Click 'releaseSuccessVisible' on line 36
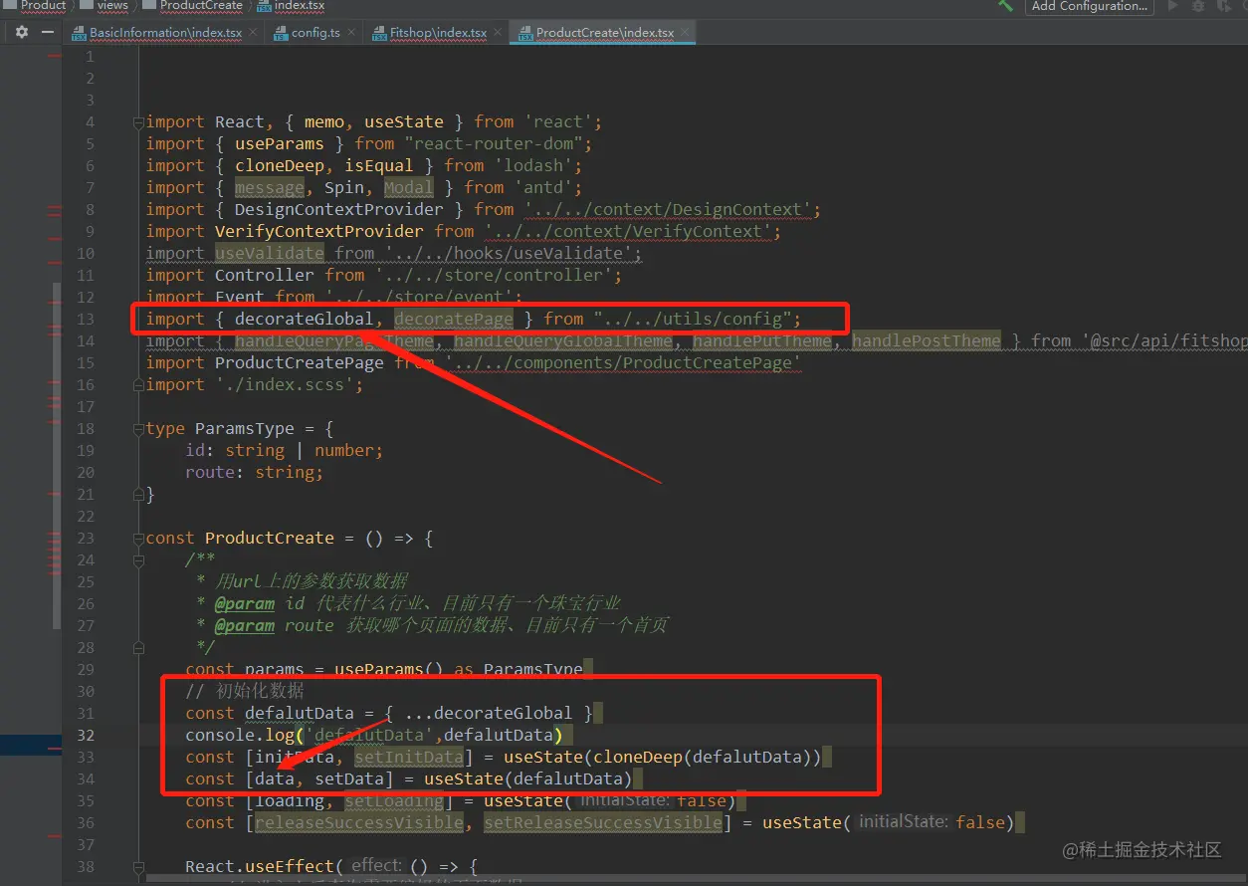Viewport: 1248px width, 886px height. click(x=359, y=822)
